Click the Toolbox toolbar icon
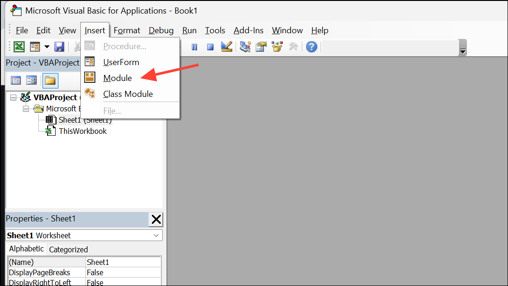The height and width of the screenshot is (286, 508). [x=293, y=47]
